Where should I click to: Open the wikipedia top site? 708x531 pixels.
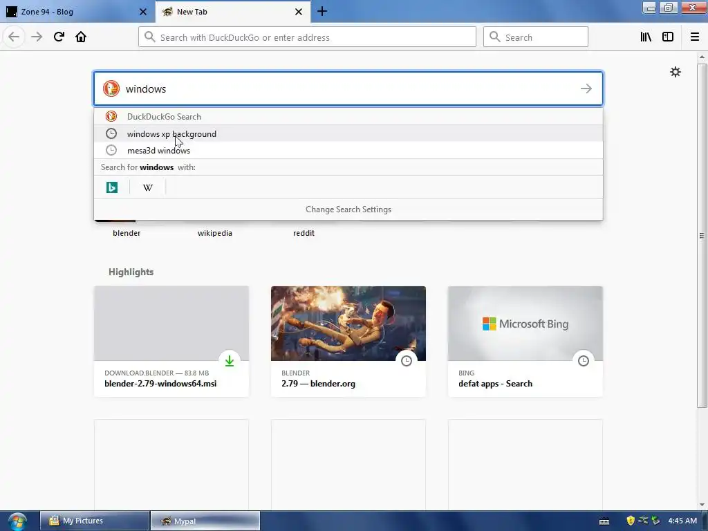pos(215,233)
